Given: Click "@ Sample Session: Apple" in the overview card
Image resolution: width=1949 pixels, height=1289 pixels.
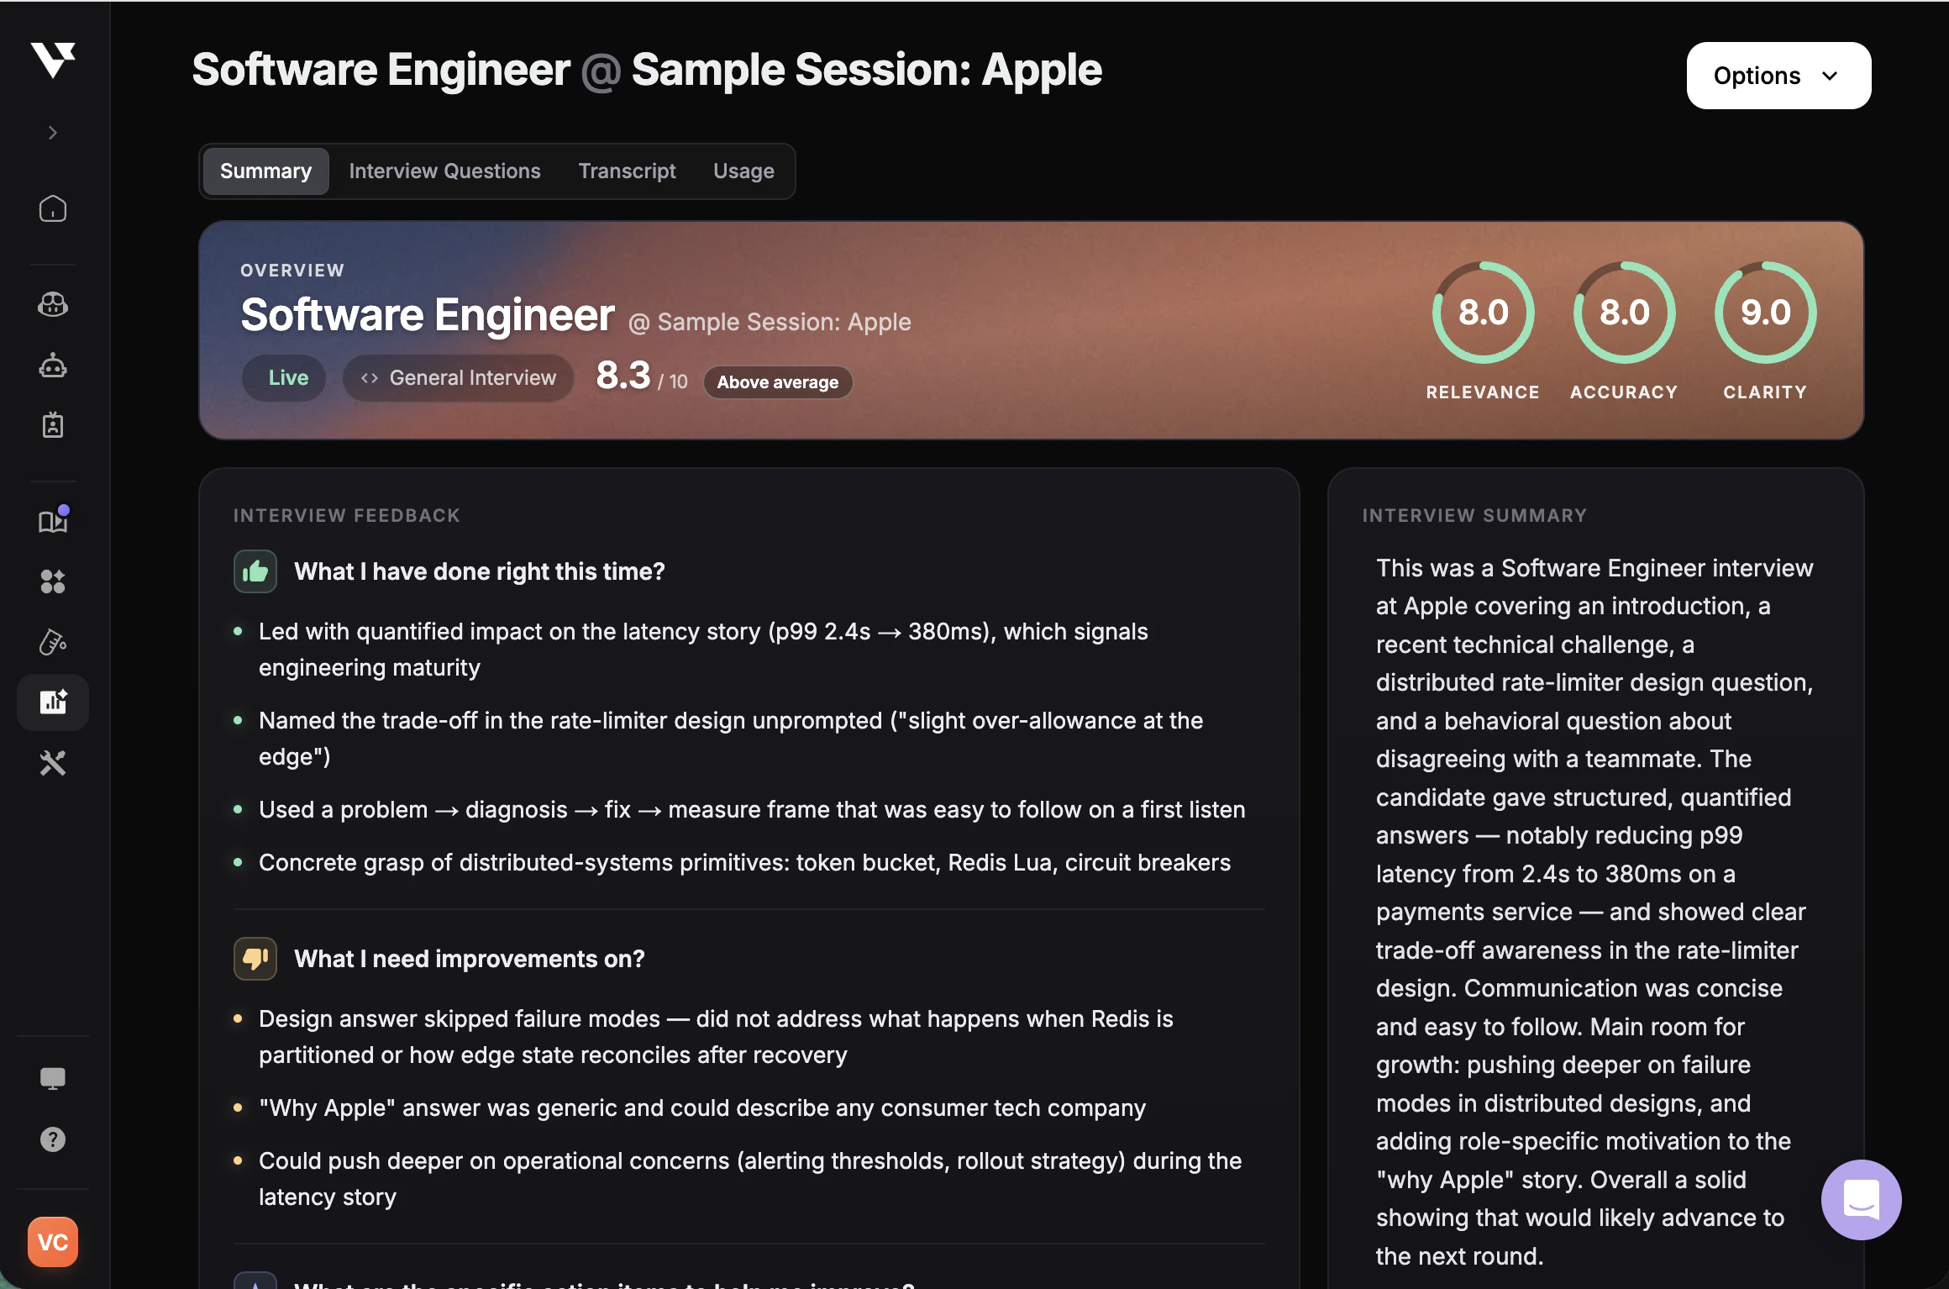Looking at the screenshot, I should [770, 322].
